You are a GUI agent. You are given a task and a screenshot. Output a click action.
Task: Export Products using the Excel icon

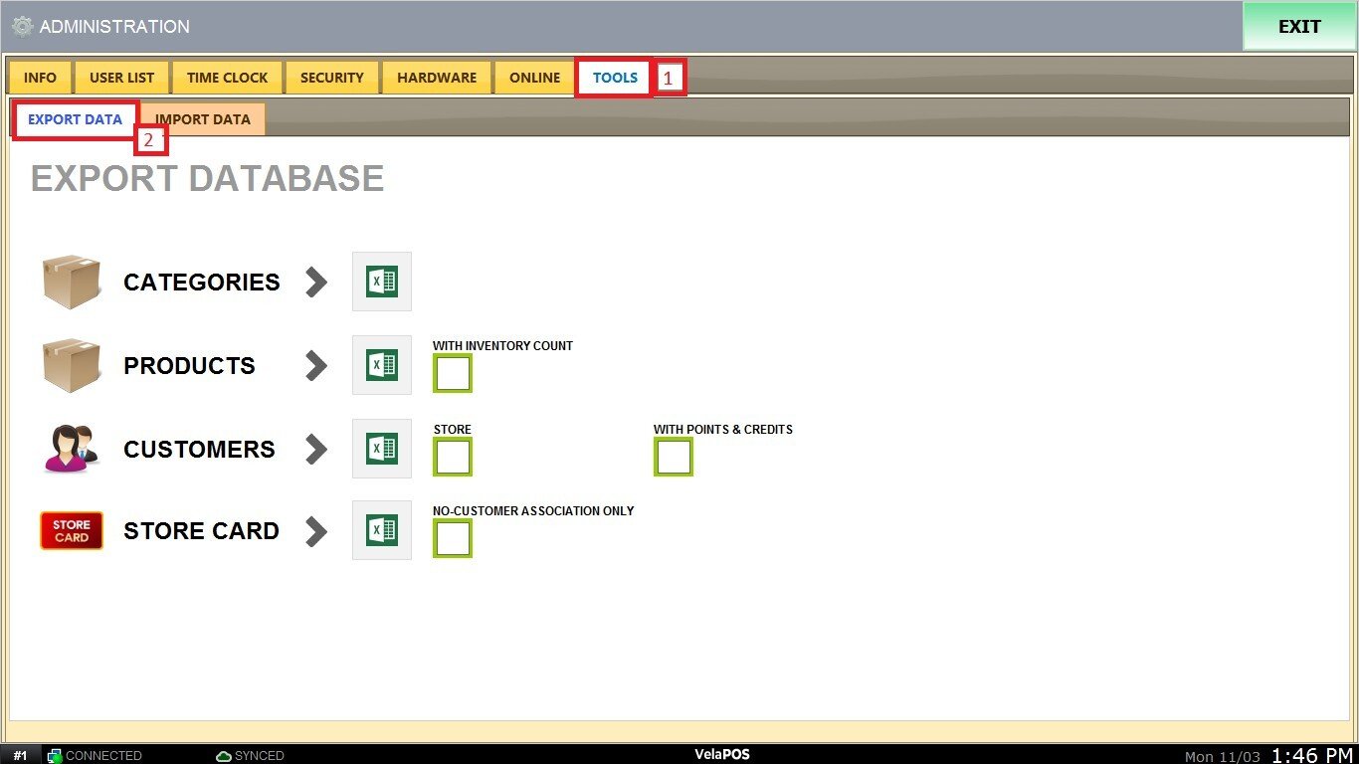(x=382, y=365)
